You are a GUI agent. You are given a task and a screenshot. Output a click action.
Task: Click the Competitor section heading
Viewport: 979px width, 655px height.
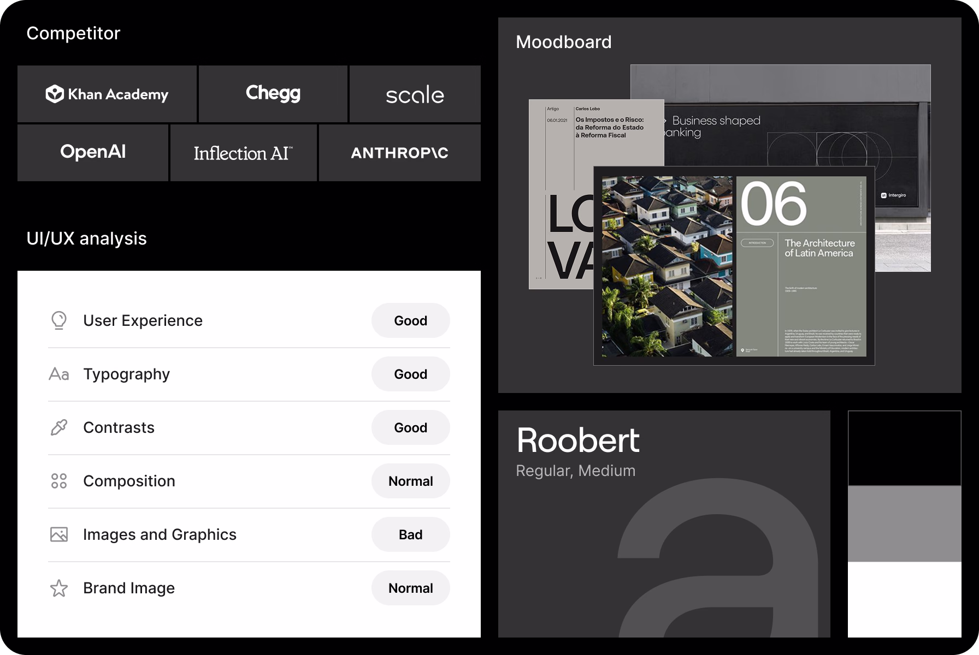point(73,33)
